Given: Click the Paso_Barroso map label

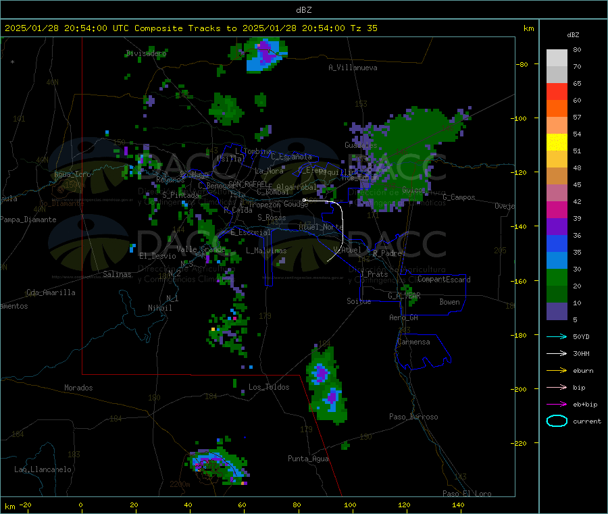Looking at the screenshot, I should (413, 417).
